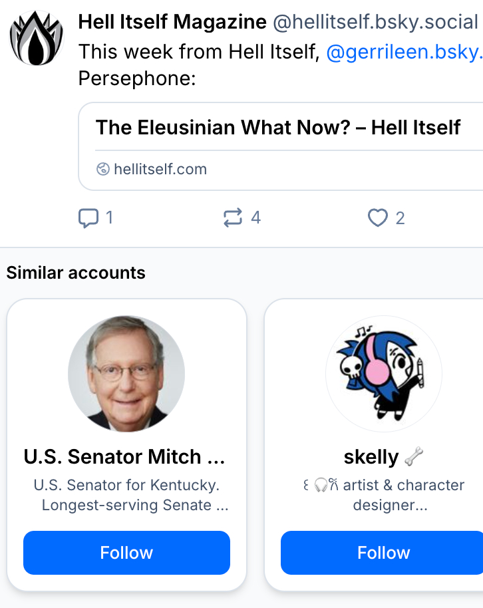This screenshot has height=608, width=483.
Task: Click the bone emoji next to skelly
Action: pos(414,457)
